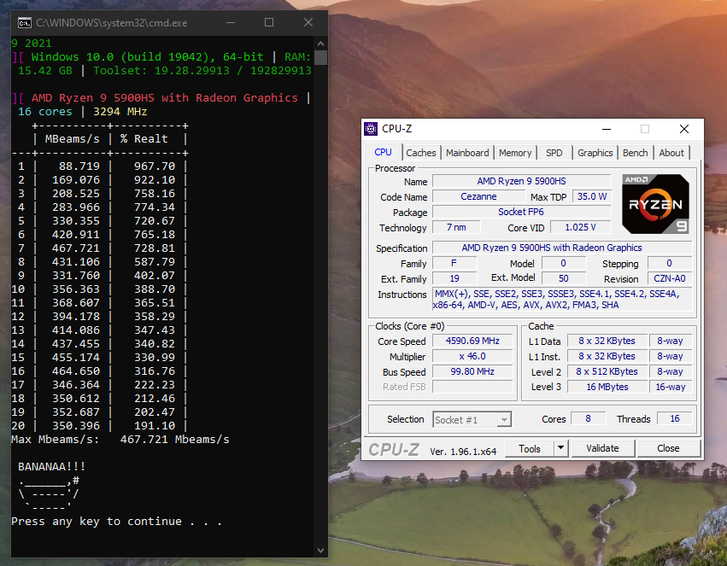Minimize the cmd.exe window
The width and height of the screenshot is (727, 566).
[x=231, y=23]
